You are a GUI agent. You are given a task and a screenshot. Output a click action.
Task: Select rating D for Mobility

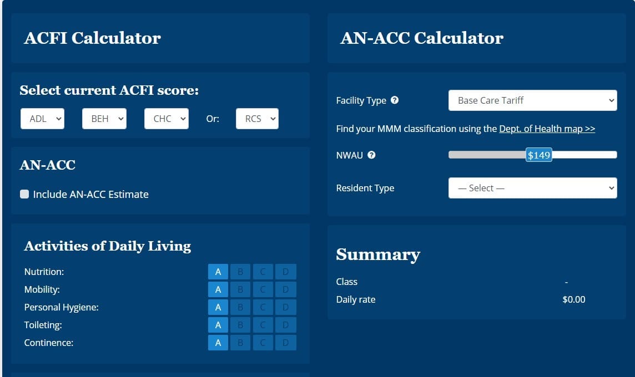tap(285, 289)
